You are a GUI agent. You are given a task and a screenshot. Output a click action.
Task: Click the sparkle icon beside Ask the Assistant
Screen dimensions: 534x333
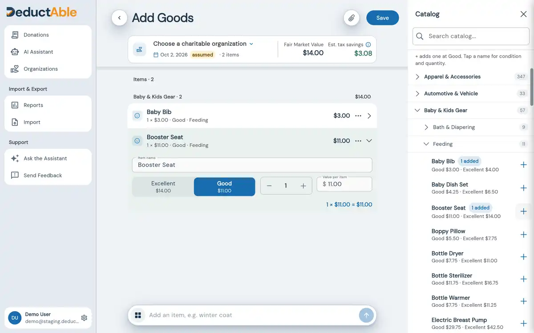[x=15, y=159]
